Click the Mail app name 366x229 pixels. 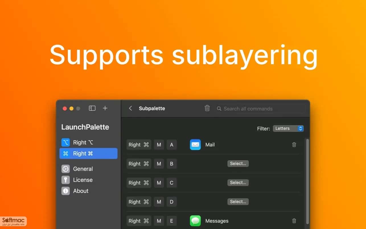click(x=210, y=145)
